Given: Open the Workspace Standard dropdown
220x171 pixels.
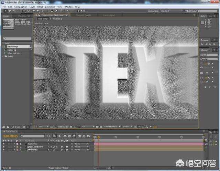Looking at the screenshot, I should [x=172, y=11].
